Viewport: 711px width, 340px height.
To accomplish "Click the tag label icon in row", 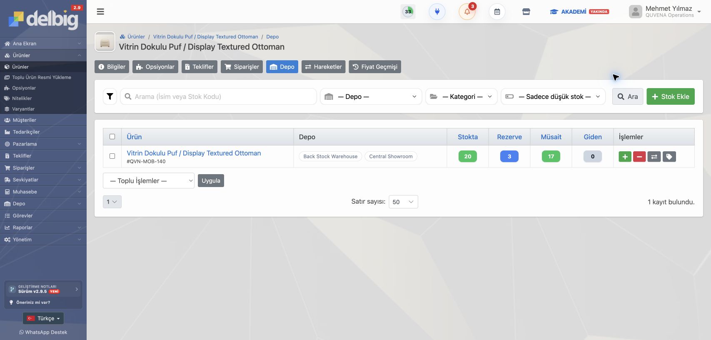I will pos(669,157).
